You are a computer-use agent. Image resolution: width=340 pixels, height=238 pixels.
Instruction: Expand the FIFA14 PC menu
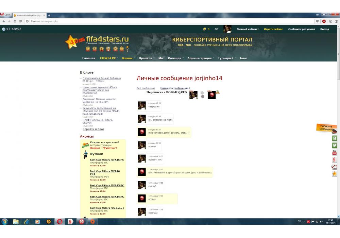point(108,58)
